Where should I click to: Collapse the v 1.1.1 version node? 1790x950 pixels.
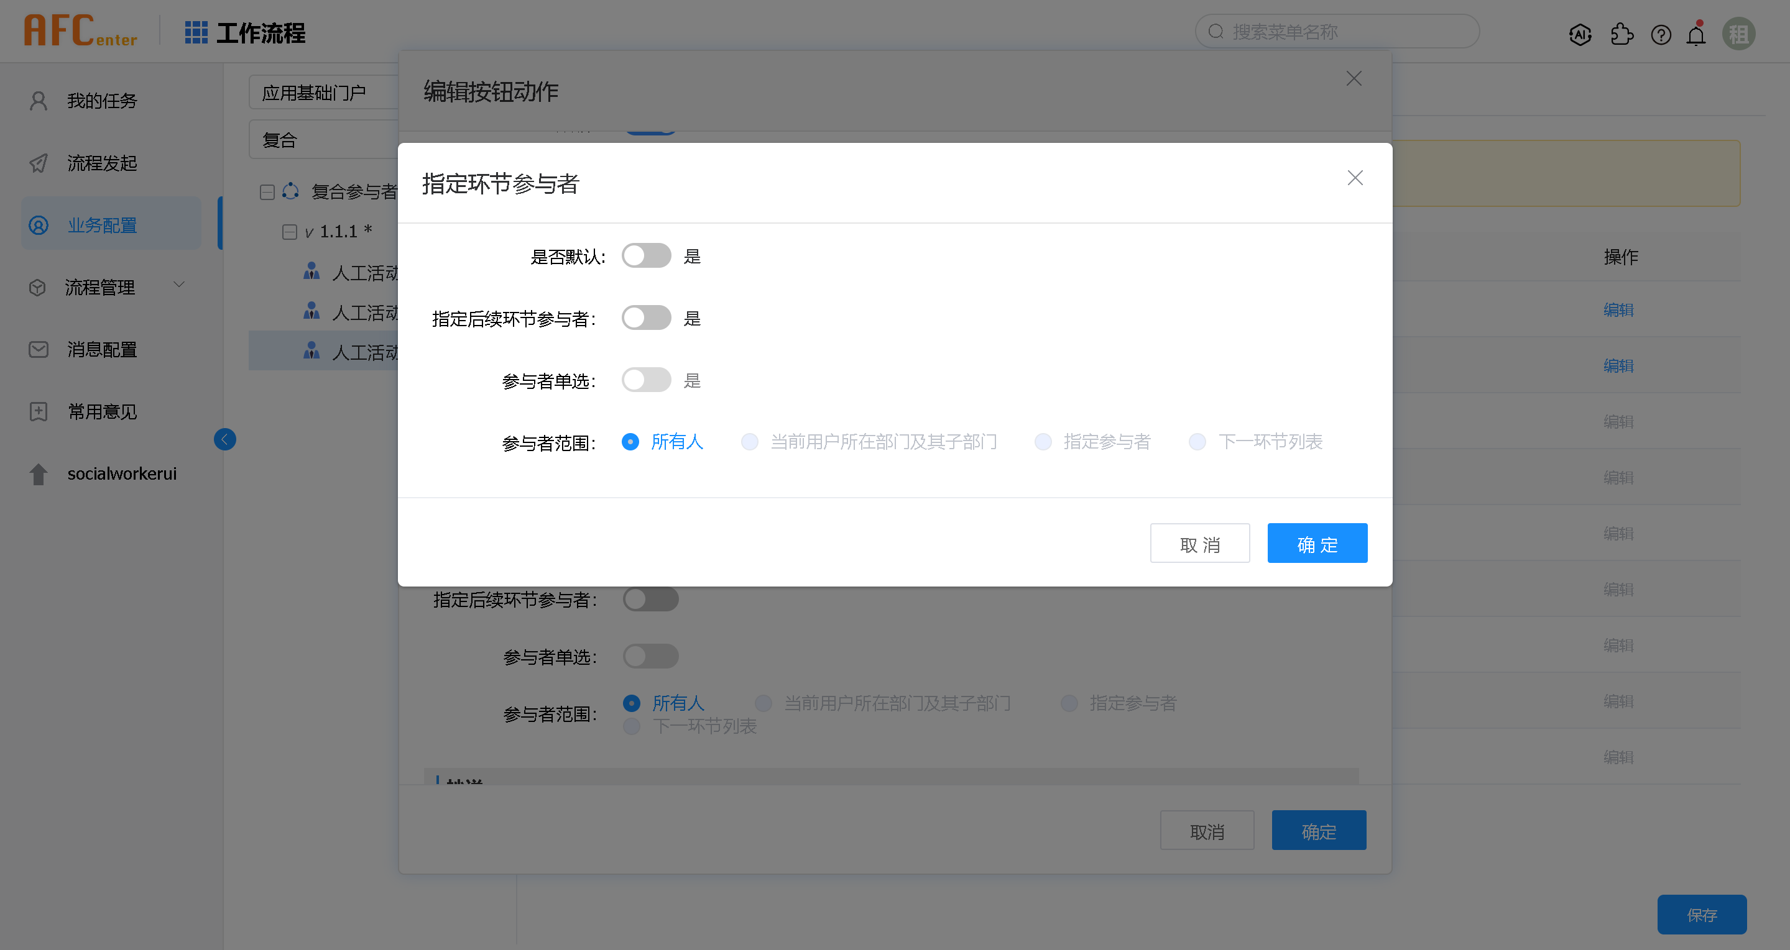[289, 232]
